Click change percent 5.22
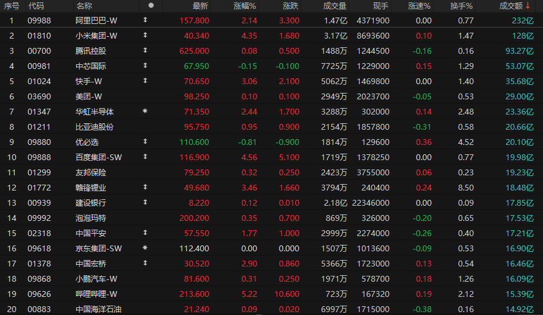This screenshot has height=315, width=543. [x=250, y=295]
